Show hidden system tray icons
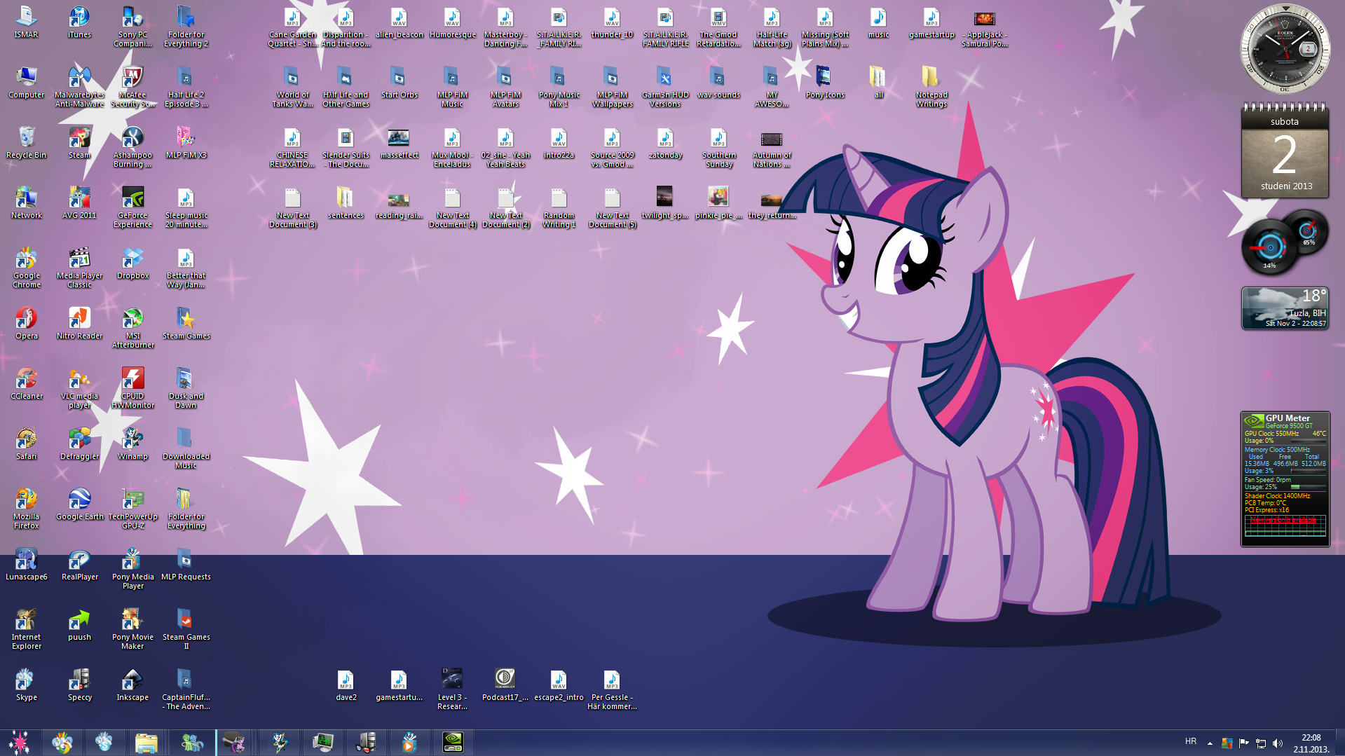 1210,743
